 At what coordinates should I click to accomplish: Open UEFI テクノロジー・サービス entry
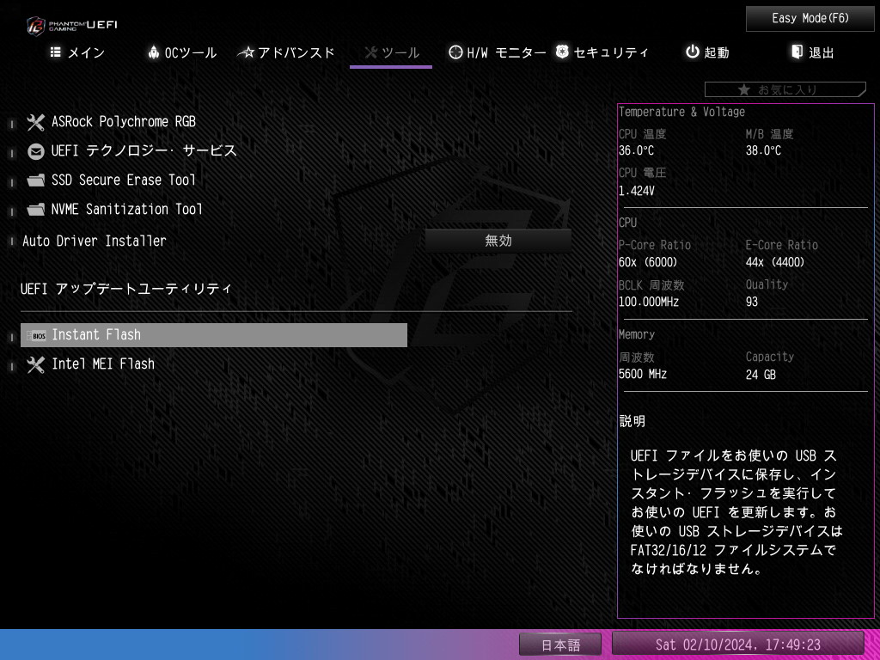pyautogui.click(x=144, y=151)
